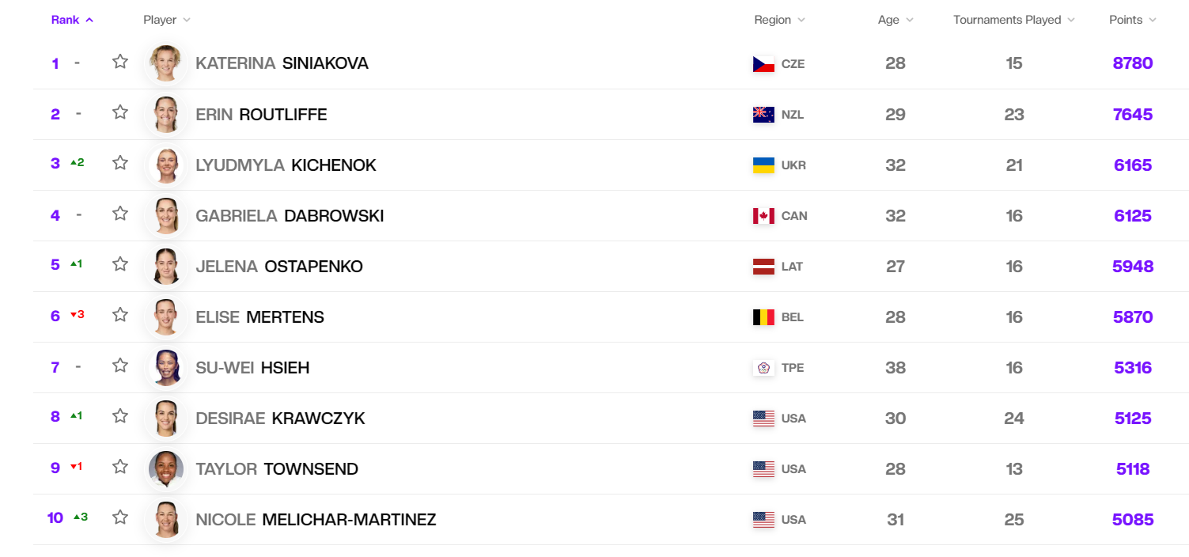Click the Ukraine flag icon

point(763,165)
